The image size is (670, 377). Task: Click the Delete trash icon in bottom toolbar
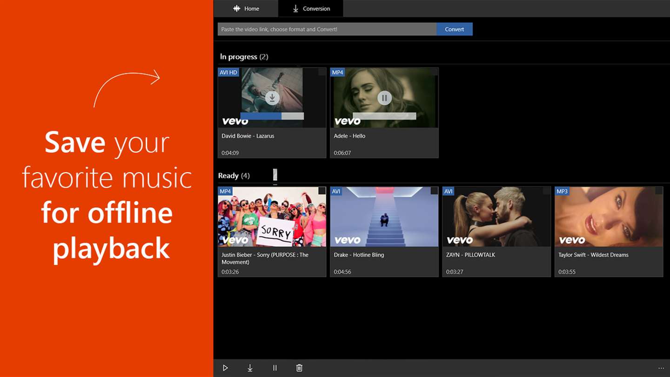click(x=299, y=368)
